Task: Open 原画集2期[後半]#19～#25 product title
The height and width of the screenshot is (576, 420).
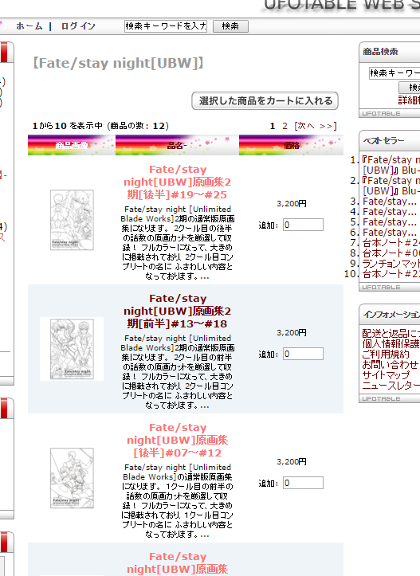Action: point(178,182)
